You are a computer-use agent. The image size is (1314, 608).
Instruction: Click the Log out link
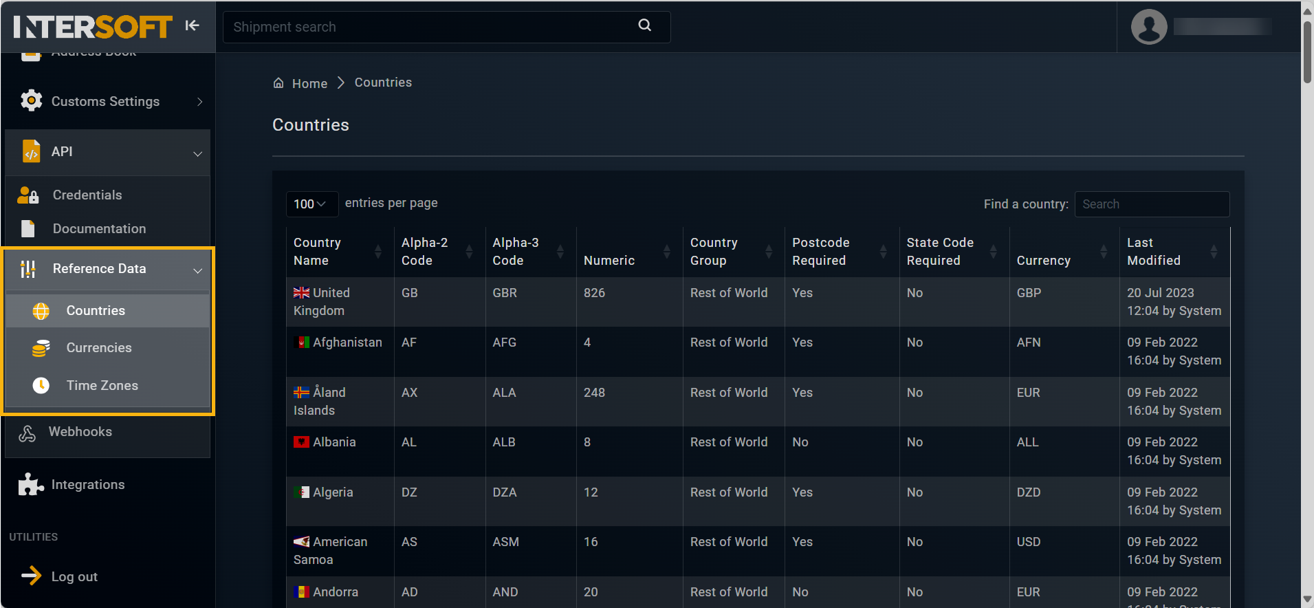pyautogui.click(x=74, y=576)
